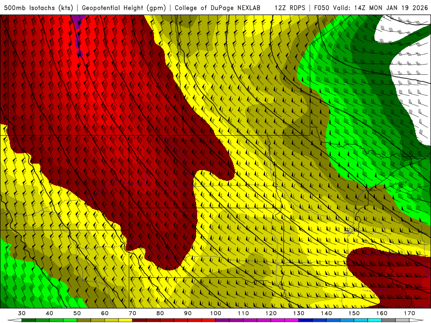The width and height of the screenshot is (431, 323).
Task: Select the bright red colorbar swatch ending at 100
Action: coord(208,320)
